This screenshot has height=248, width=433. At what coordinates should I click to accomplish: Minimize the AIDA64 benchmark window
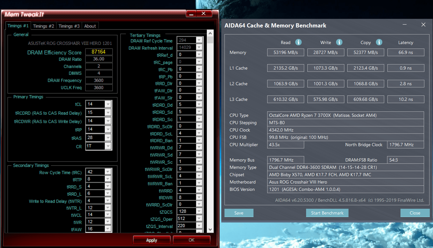(x=405, y=25)
